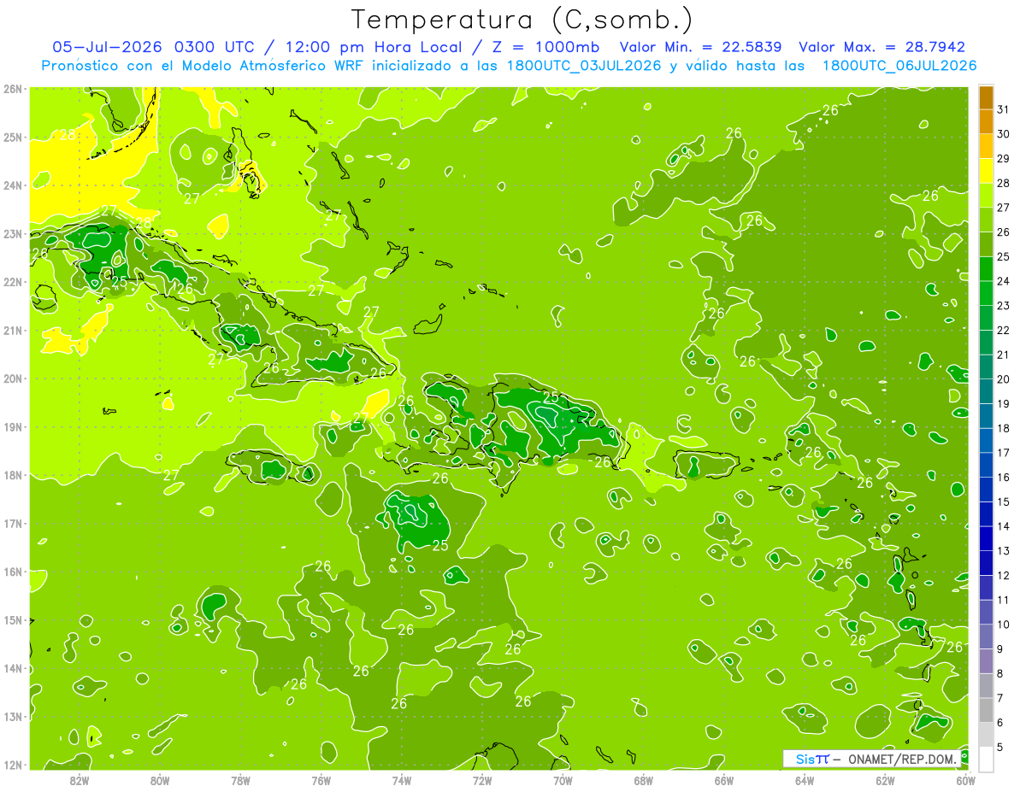Click the color bar label 31
1026x792 pixels.
point(1004,109)
